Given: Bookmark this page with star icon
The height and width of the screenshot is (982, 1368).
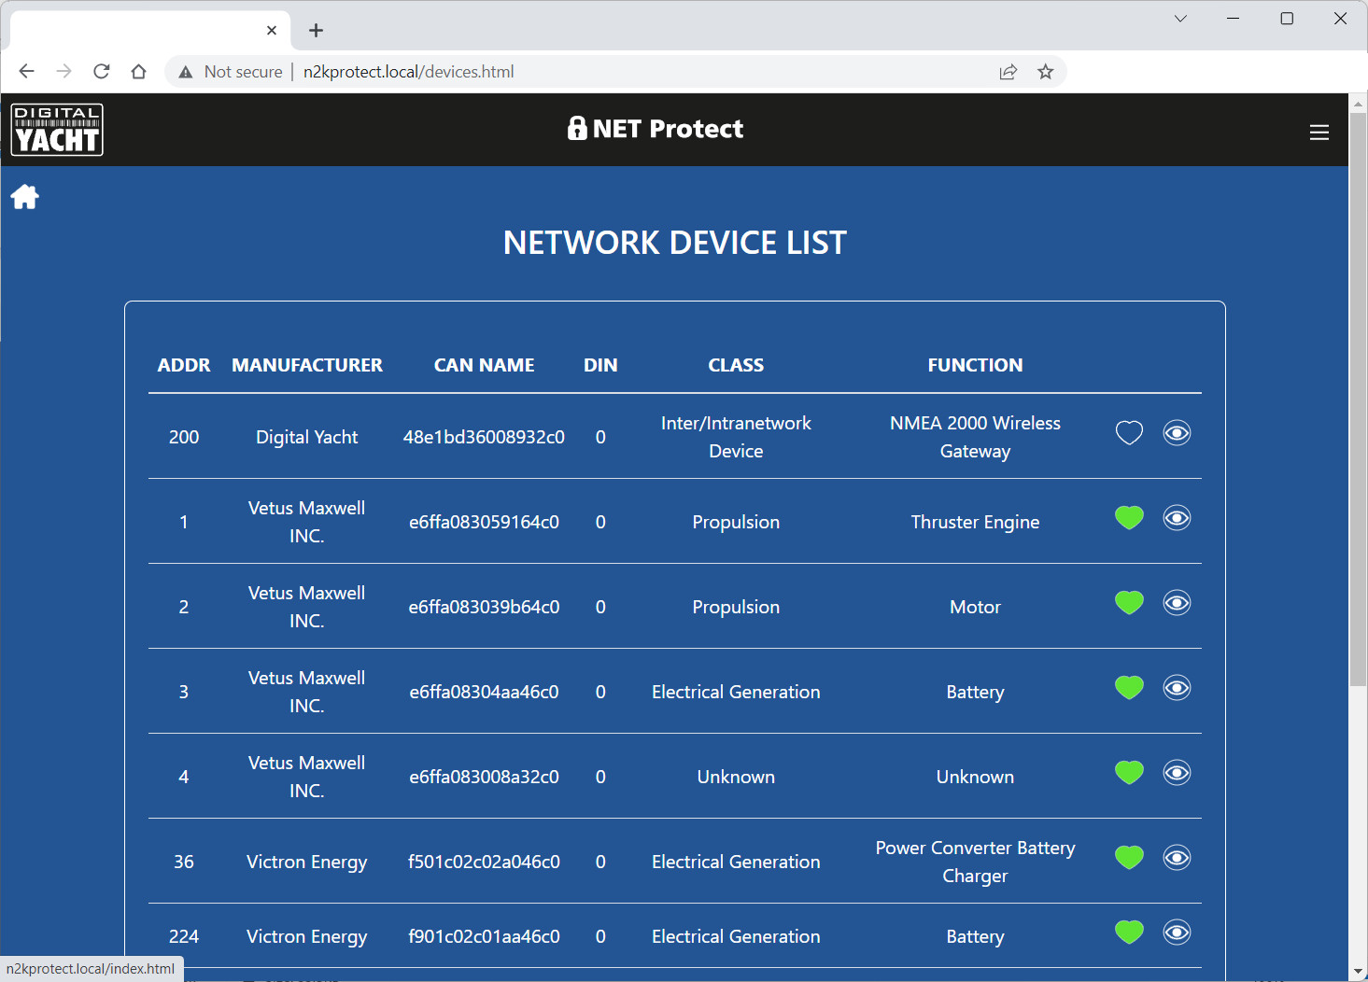Looking at the screenshot, I should tap(1045, 72).
